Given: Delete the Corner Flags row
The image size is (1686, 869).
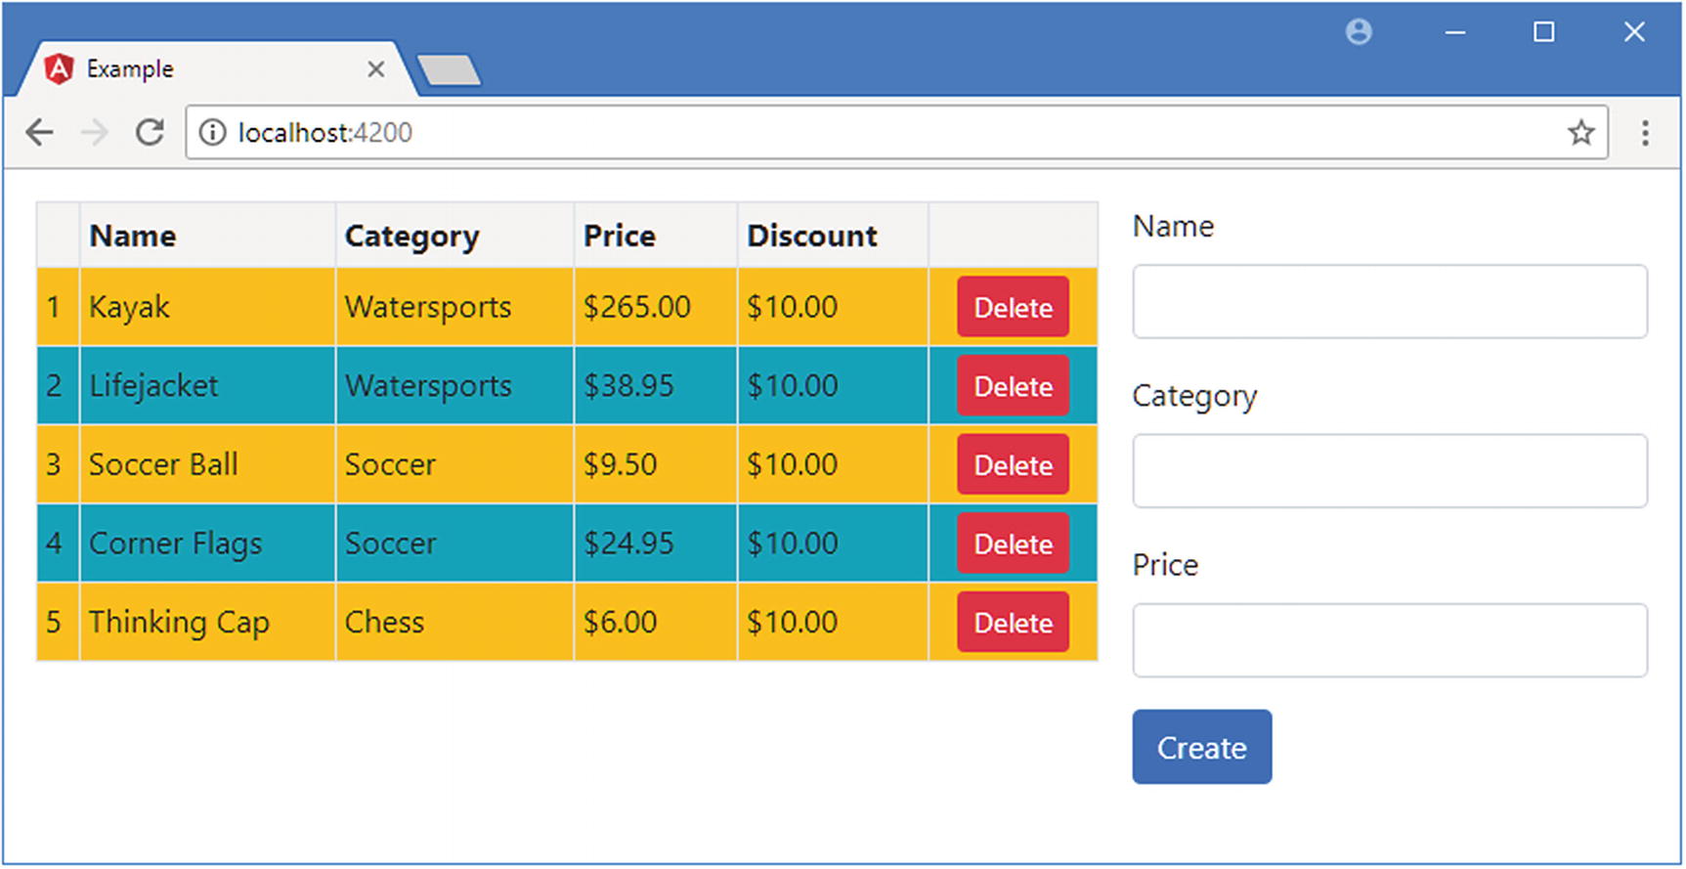Looking at the screenshot, I should pyautogui.click(x=1013, y=543).
